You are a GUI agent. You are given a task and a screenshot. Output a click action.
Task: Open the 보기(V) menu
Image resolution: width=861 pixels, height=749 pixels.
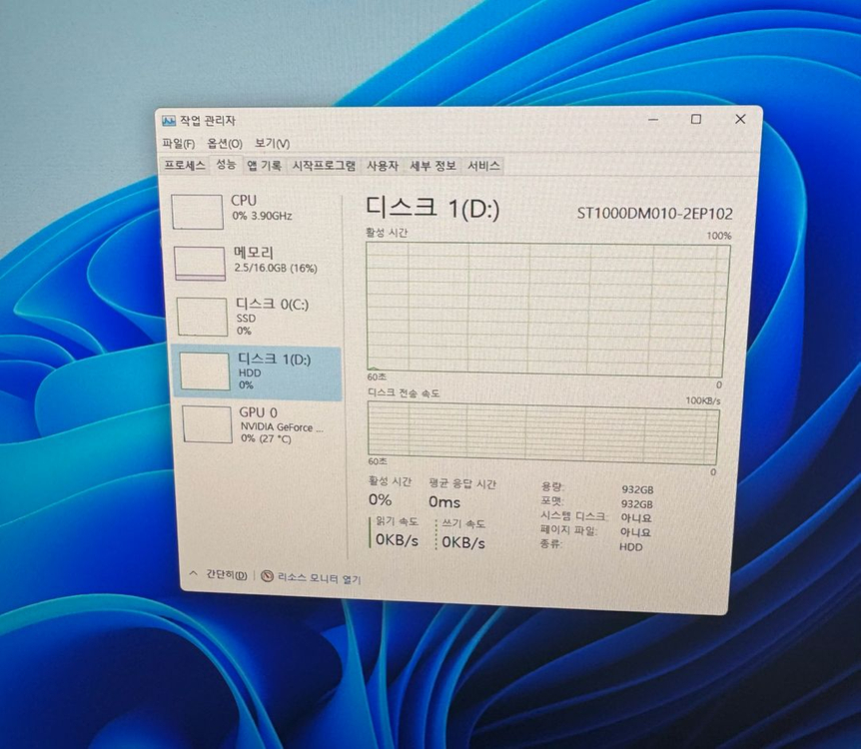(271, 143)
